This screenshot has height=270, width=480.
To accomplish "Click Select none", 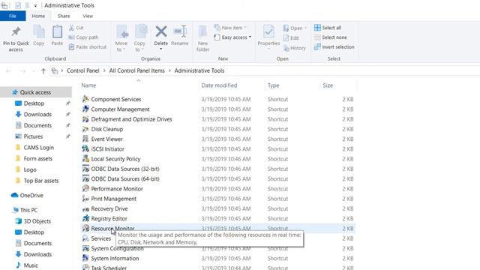I will tap(331, 37).
